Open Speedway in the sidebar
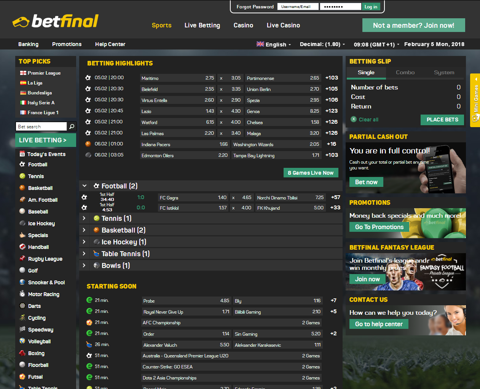This screenshot has width=480, height=389. point(40,330)
